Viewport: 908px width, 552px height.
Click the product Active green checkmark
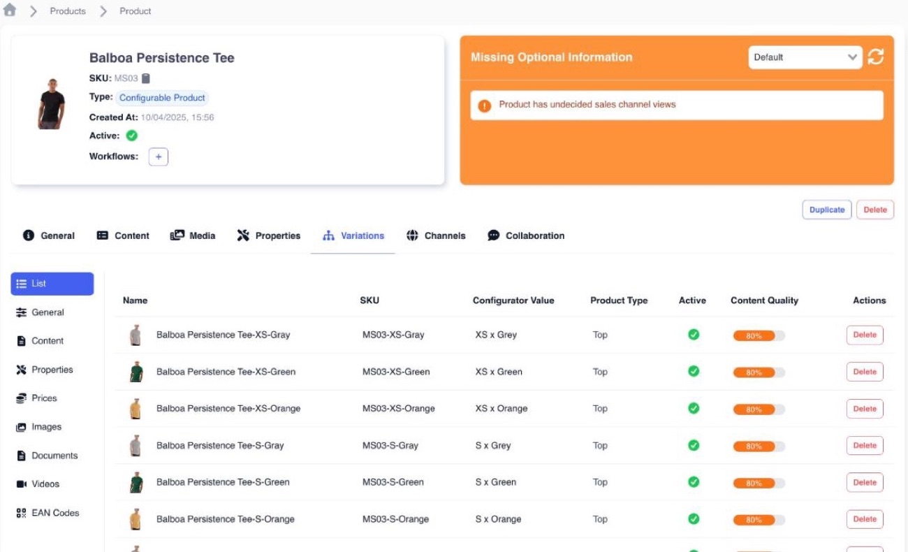pos(131,136)
